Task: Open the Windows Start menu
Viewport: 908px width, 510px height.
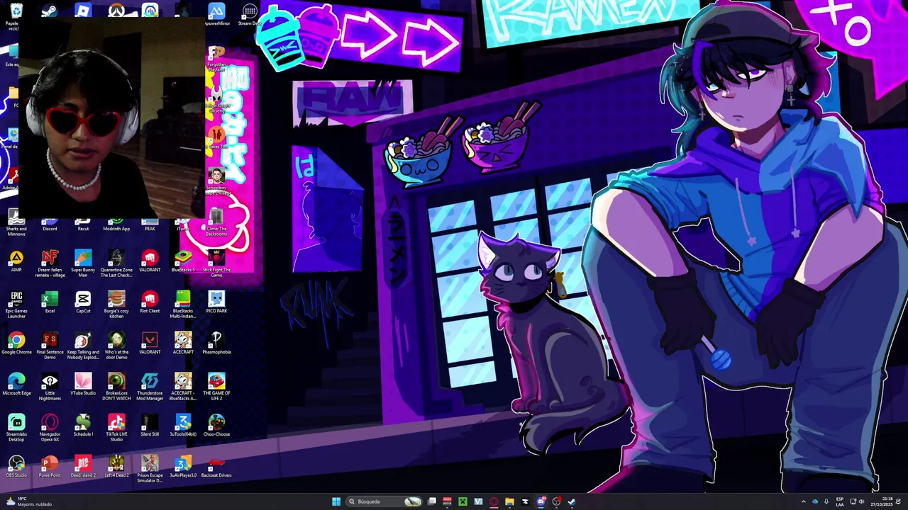Action: (x=336, y=501)
